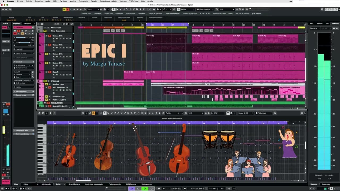
Task: Open the Velocidad controller dropdown in editor
Action: (x=263, y=113)
